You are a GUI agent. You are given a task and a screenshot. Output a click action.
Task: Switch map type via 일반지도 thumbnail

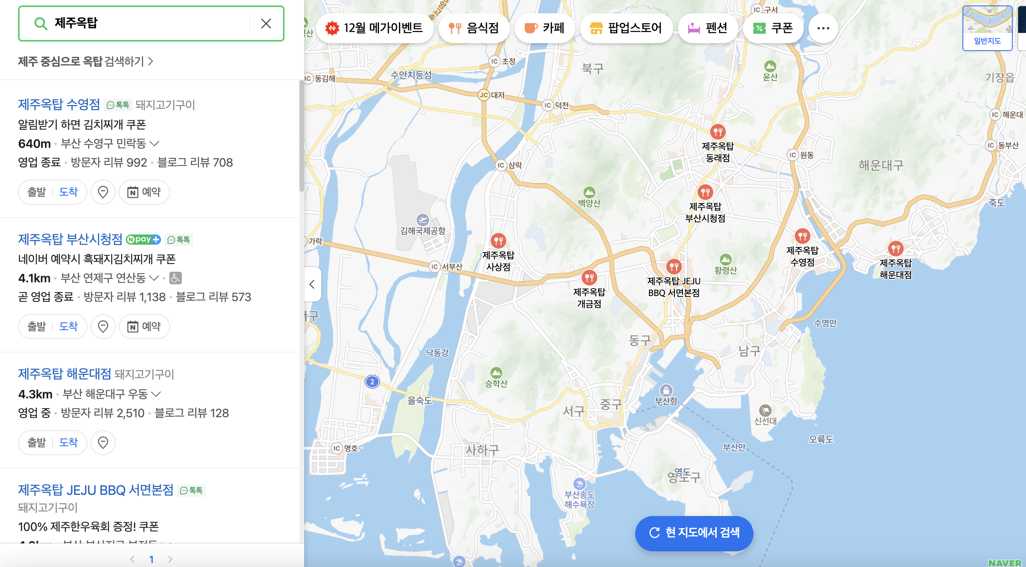(x=987, y=28)
